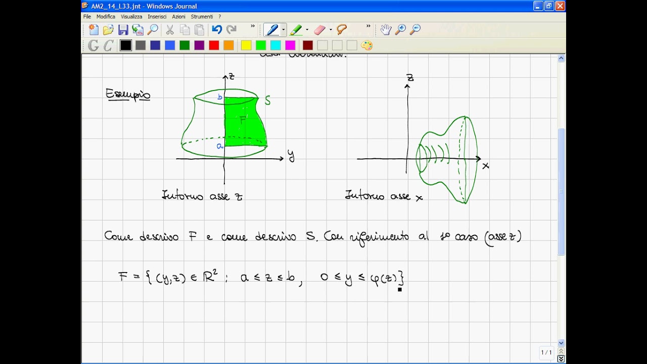Cut selection with the scissors icon

pyautogui.click(x=170, y=30)
